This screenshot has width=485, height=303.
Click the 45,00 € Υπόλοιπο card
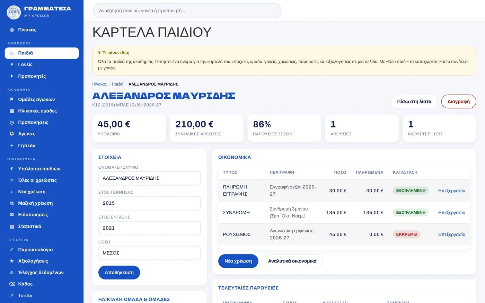pos(129,128)
